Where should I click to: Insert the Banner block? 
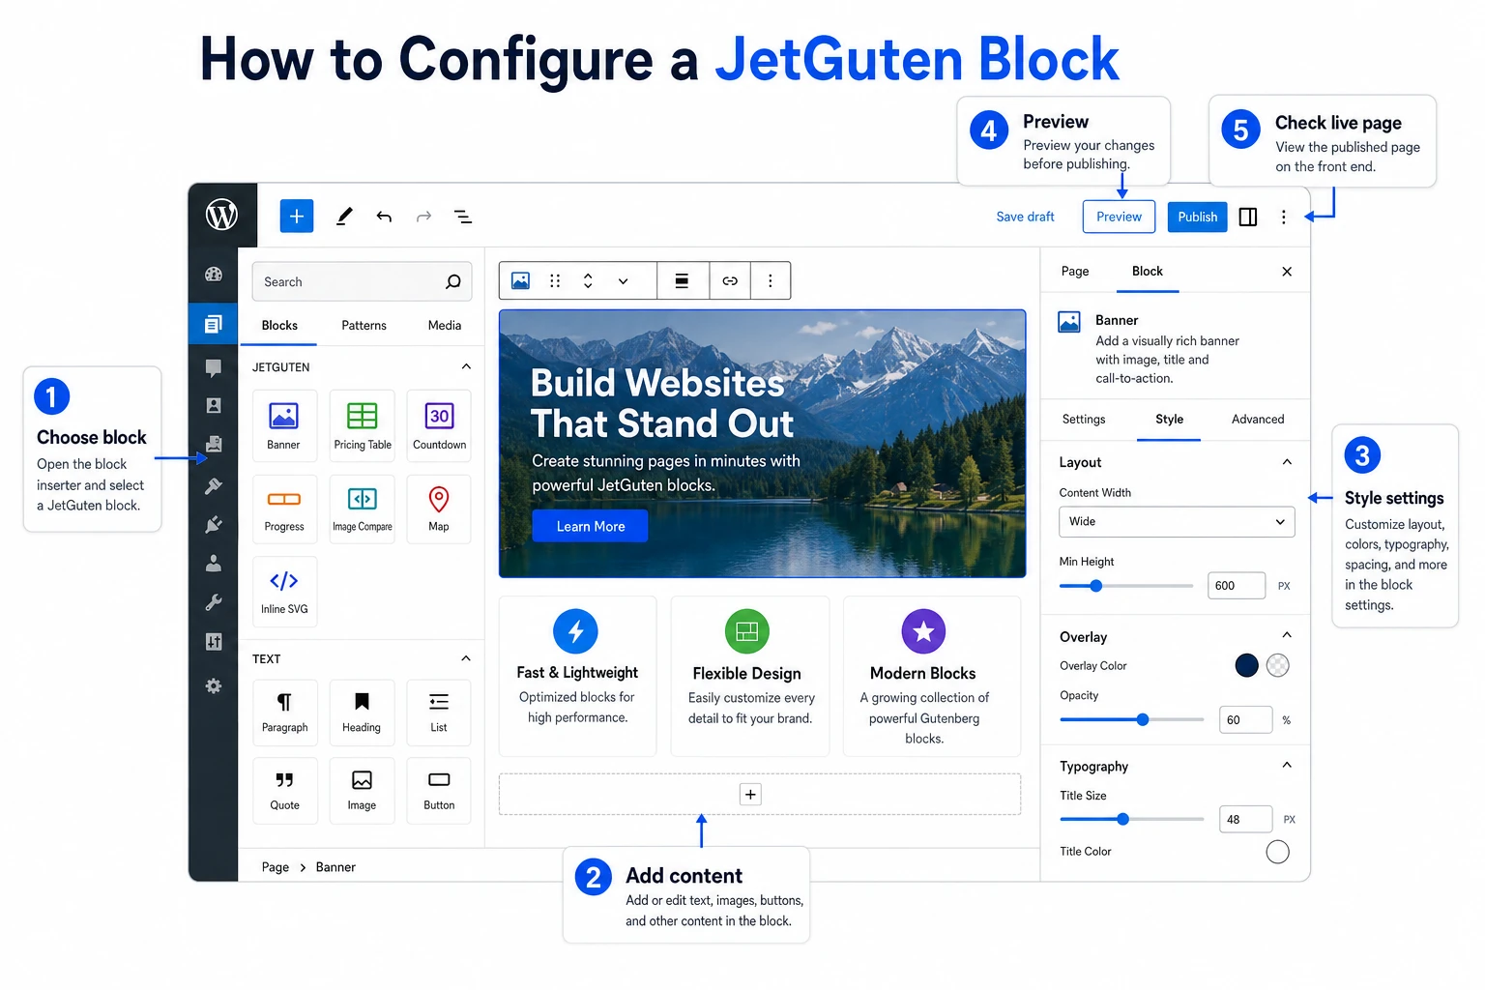click(284, 426)
